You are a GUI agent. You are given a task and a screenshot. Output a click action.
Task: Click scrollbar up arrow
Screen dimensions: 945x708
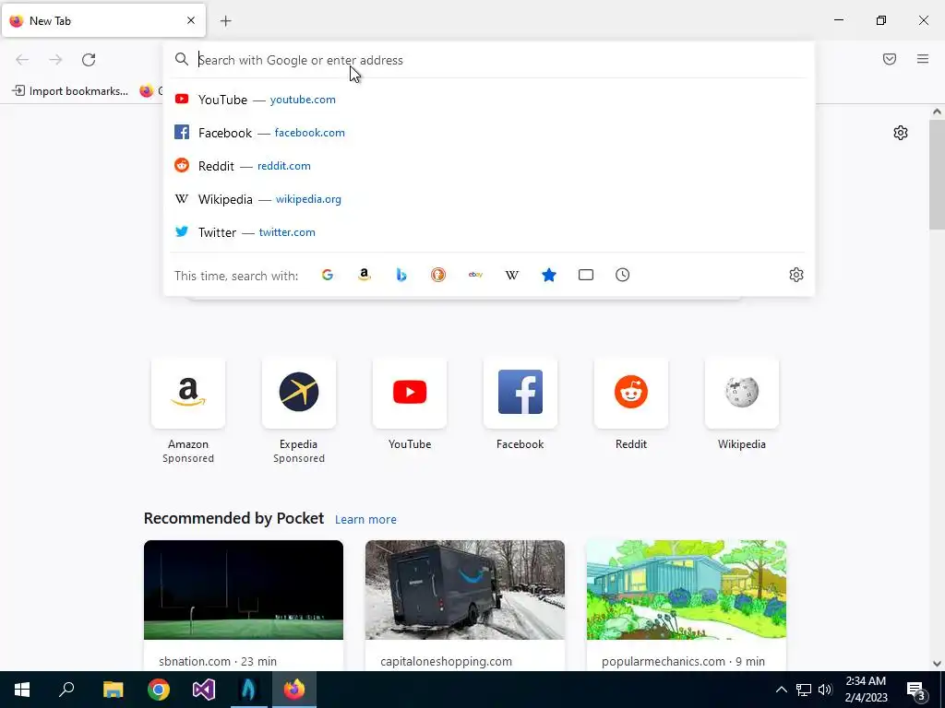(x=937, y=112)
